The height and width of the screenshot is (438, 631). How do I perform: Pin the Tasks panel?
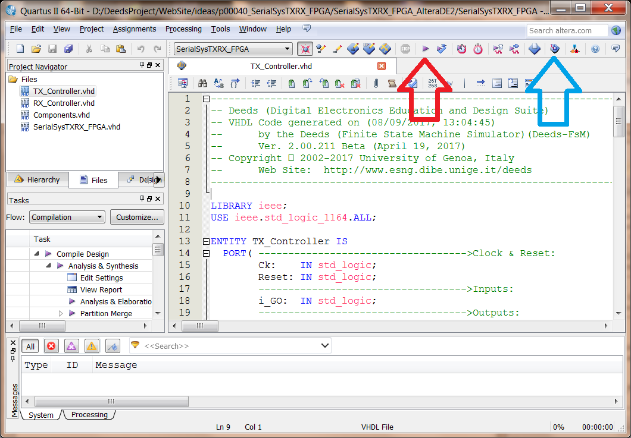coord(142,198)
